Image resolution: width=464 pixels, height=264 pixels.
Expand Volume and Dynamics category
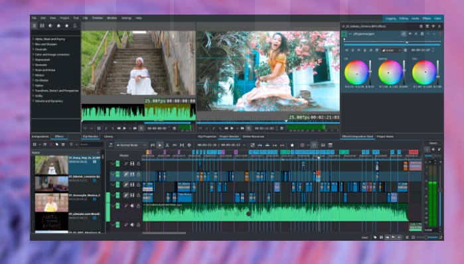pos(33,101)
